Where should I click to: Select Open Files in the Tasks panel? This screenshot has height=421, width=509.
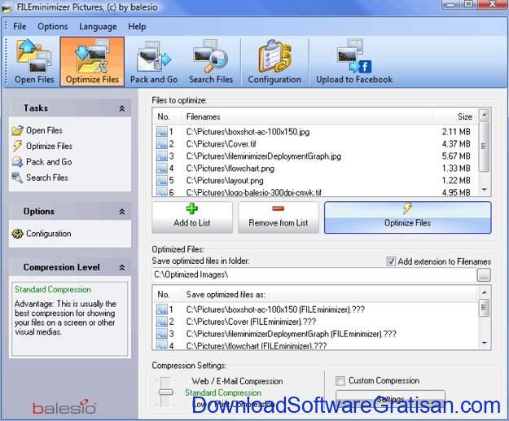coord(37,130)
